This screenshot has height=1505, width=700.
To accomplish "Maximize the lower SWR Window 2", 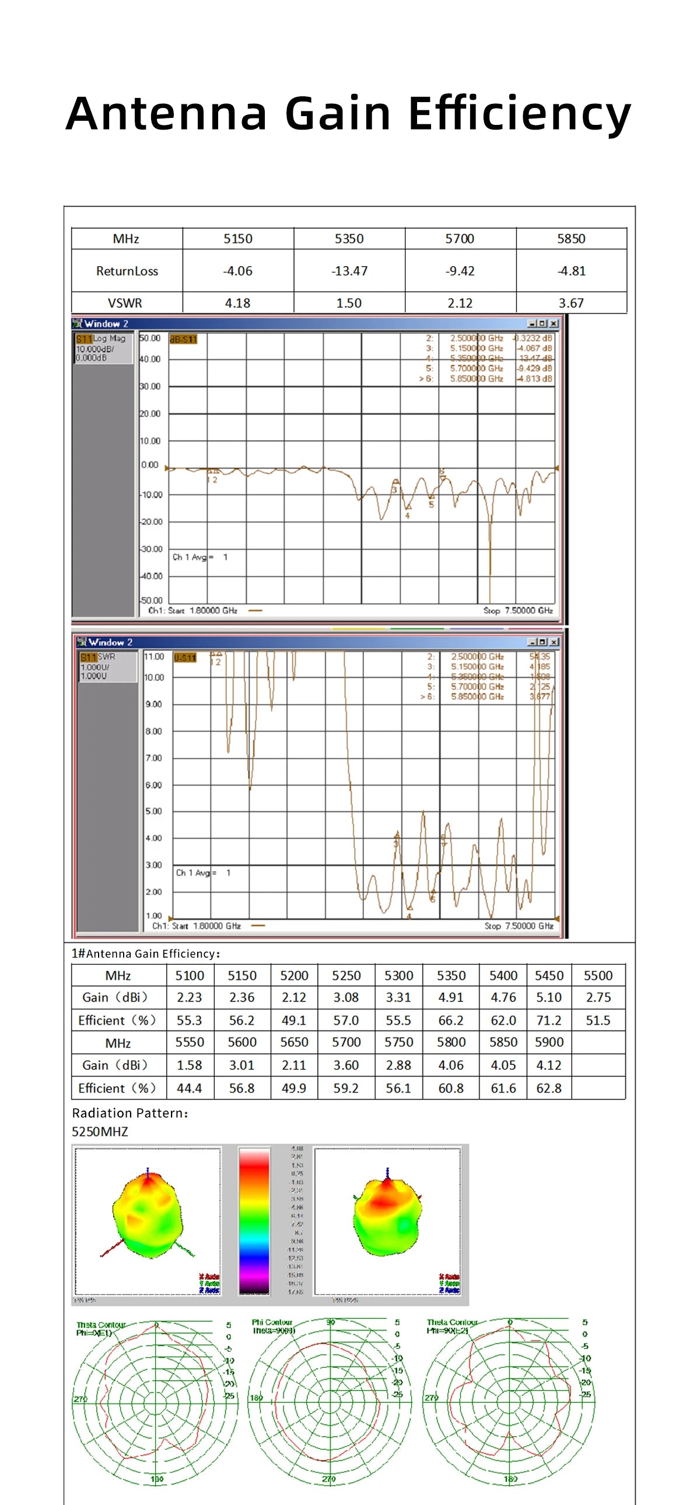I will 543,641.
